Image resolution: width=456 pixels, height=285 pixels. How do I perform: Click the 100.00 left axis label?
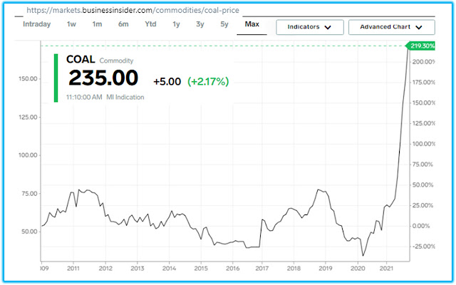click(x=28, y=155)
